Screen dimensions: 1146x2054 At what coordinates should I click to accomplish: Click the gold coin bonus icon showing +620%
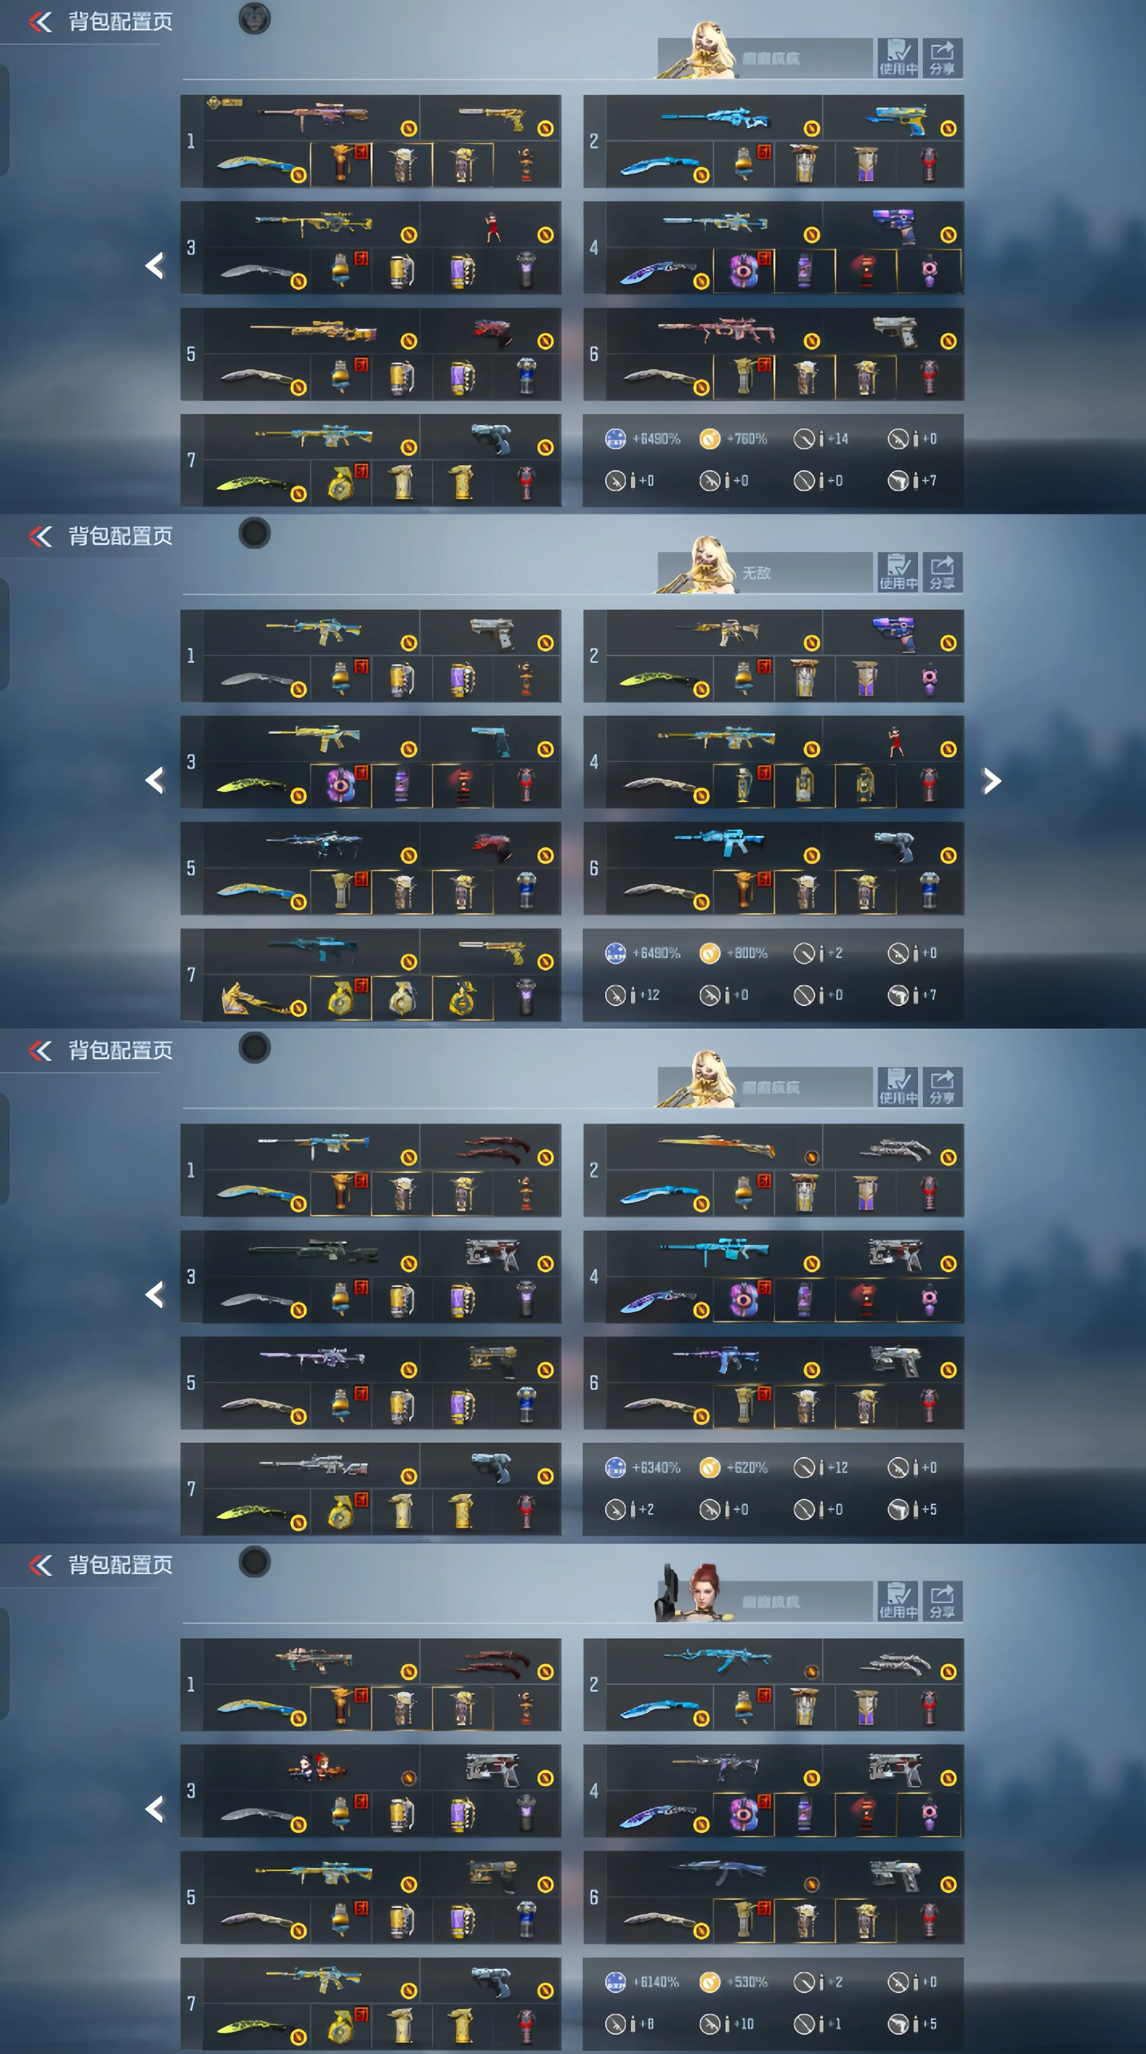click(x=710, y=1467)
